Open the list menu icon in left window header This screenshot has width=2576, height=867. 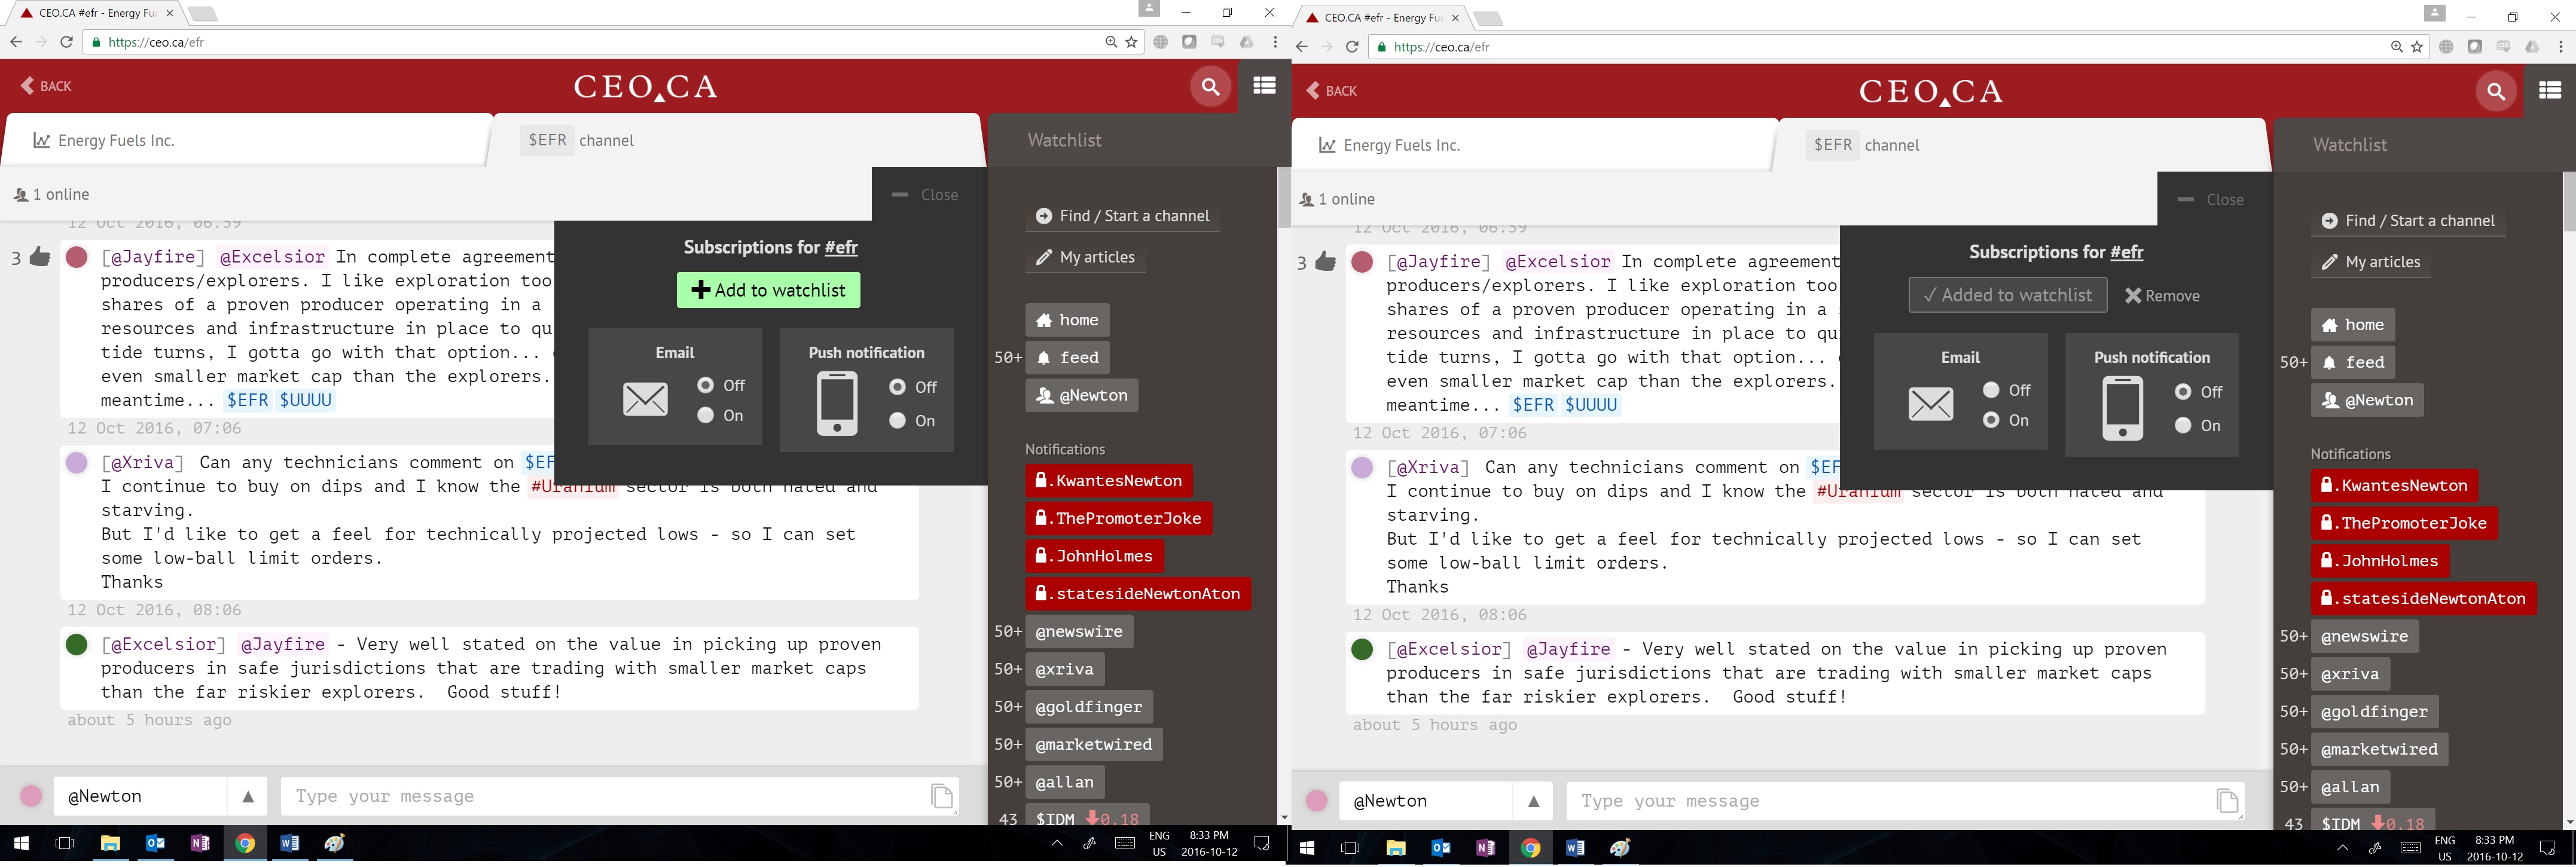point(1265,86)
